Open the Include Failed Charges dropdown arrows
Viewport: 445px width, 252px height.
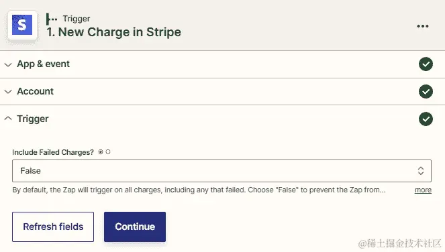pos(421,171)
